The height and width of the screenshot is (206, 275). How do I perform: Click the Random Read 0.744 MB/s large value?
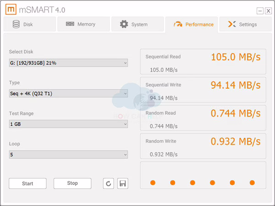coord(236,114)
